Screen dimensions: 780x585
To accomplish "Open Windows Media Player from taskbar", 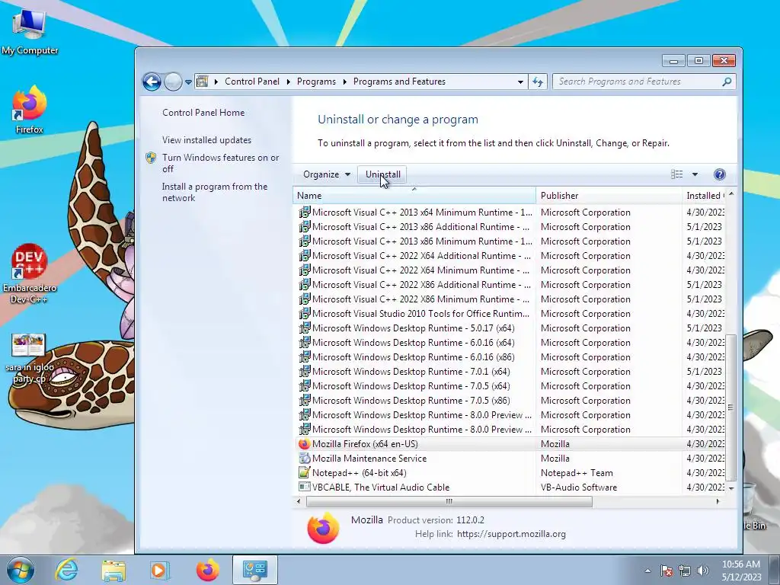I will 159,570.
